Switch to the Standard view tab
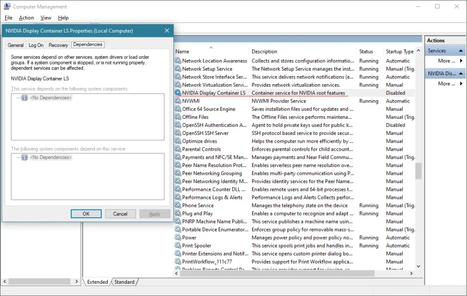 point(124,282)
